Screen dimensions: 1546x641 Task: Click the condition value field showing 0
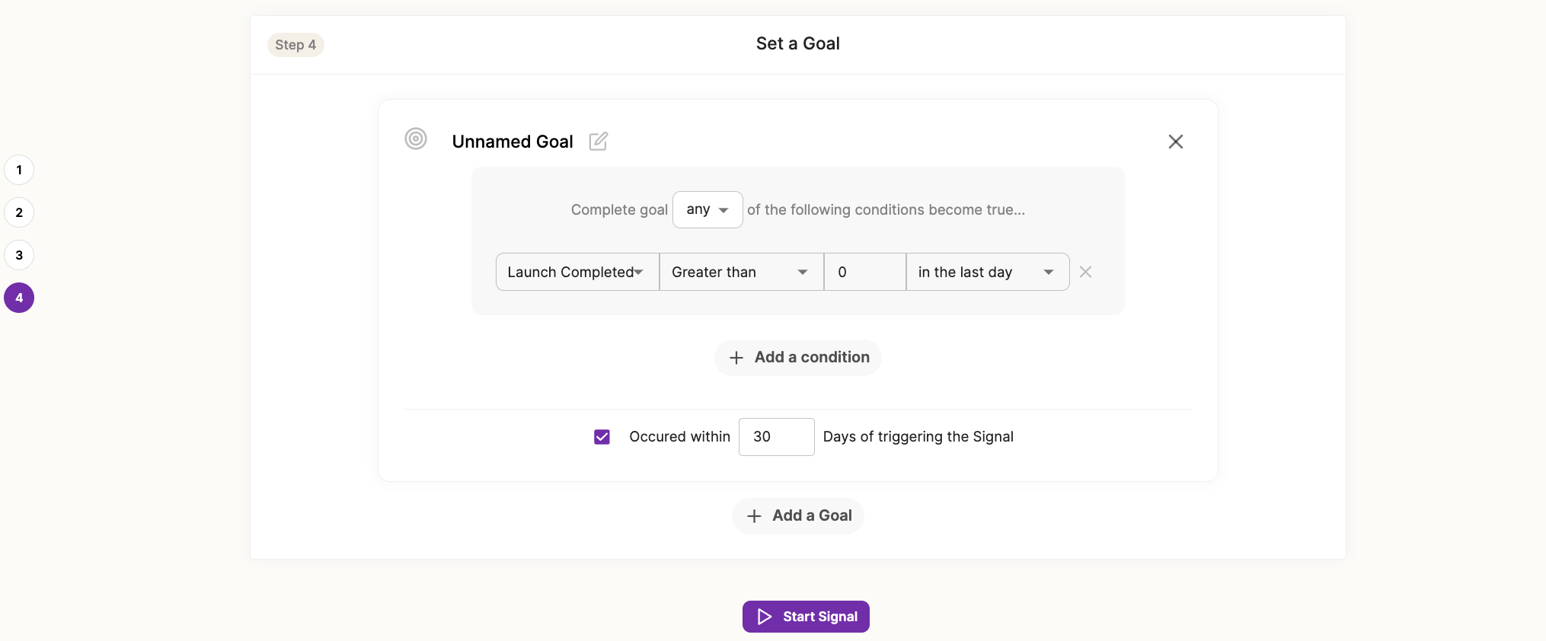tap(865, 272)
